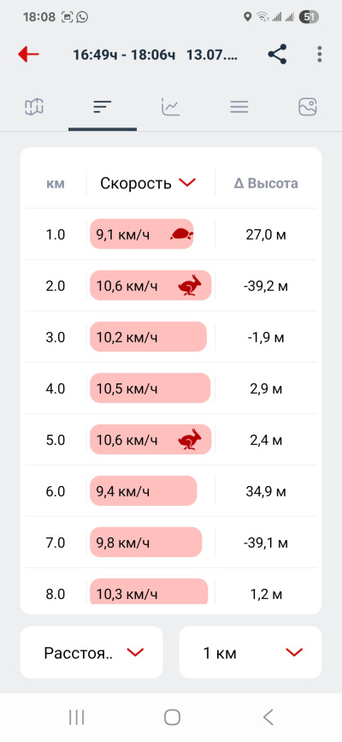
Task: Open the share icon
Action: (x=277, y=55)
